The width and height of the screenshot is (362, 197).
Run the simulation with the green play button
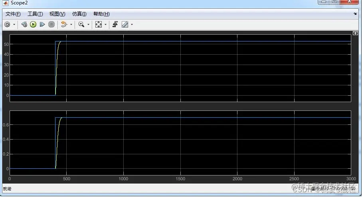(x=33, y=24)
